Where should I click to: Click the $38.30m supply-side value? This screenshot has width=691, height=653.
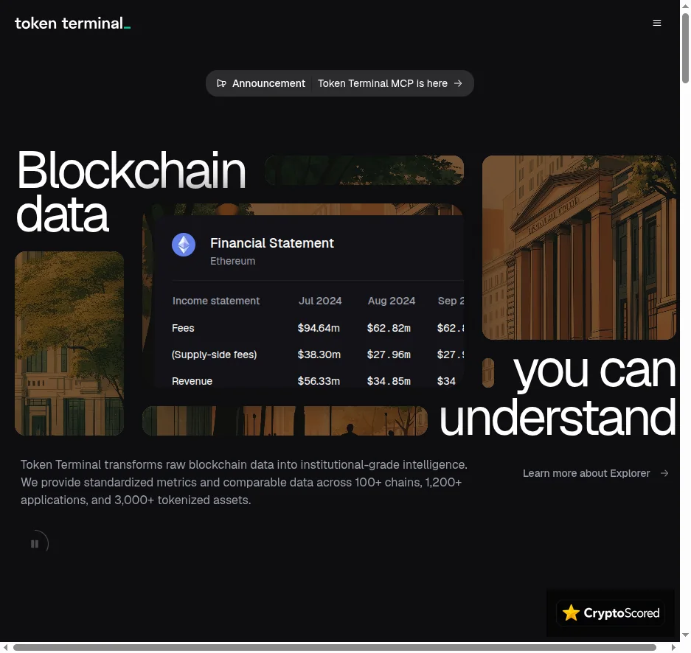click(x=319, y=355)
